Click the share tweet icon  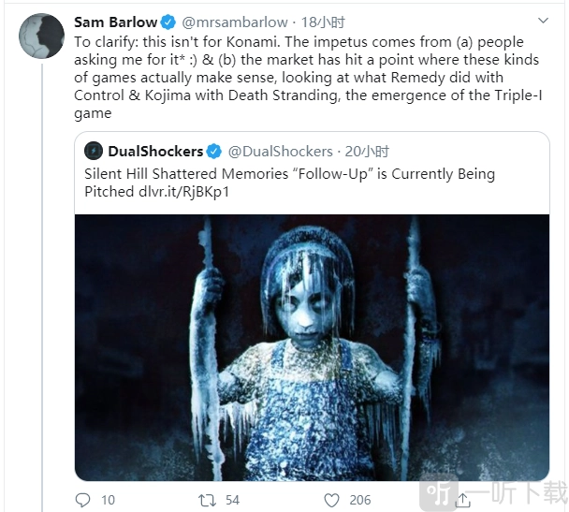point(462,501)
